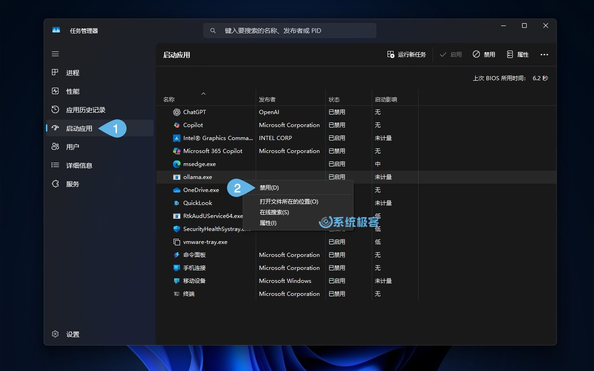Viewport: 594px width, 371px height.
Task: Click the msedge.exe Edge icon
Action: tap(176, 164)
